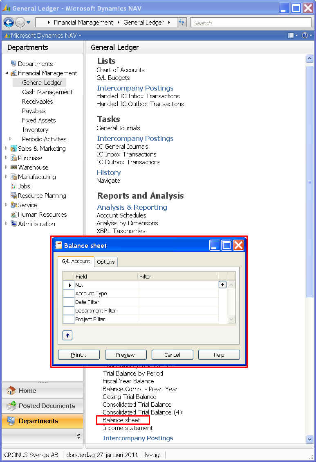Click the up arrow button below grid
Image resolution: width=316 pixels, height=462 pixels.
tap(67, 335)
